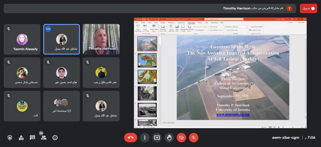
Task: Open the meeting chat panel
Action: click(x=32, y=137)
